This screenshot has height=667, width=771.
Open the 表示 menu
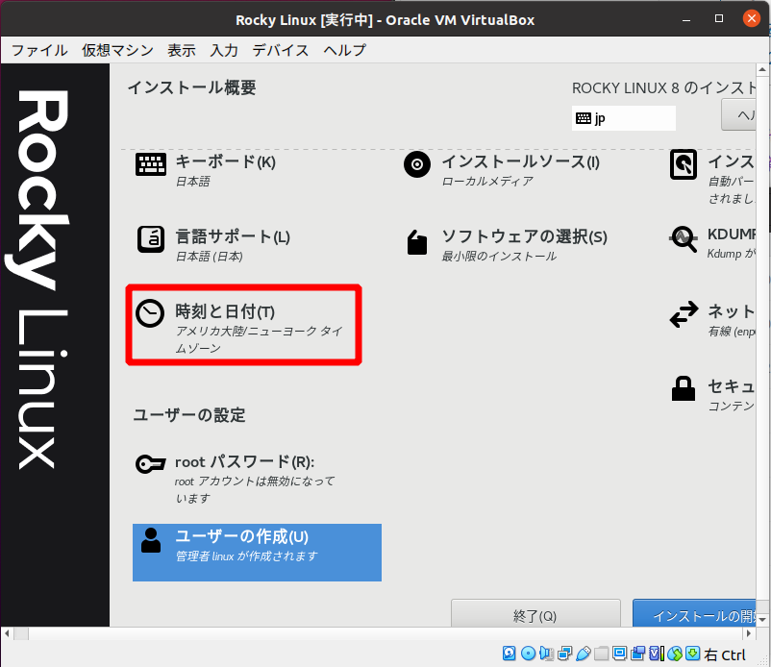tap(182, 50)
